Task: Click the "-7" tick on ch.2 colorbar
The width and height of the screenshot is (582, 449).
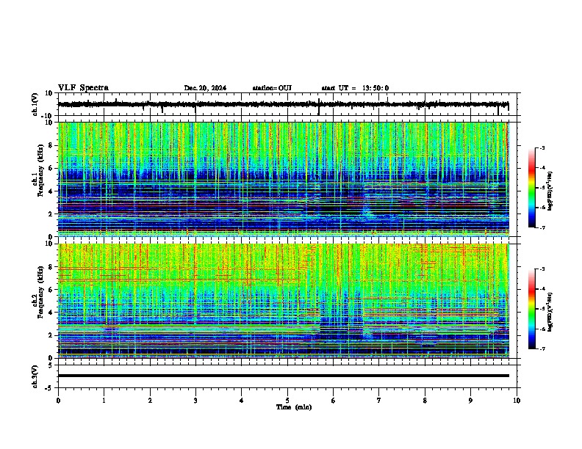Action: [x=542, y=348]
